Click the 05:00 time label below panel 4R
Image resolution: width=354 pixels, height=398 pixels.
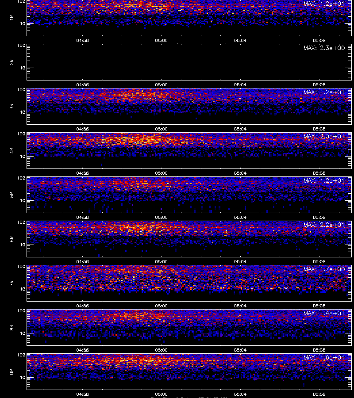tap(161, 173)
